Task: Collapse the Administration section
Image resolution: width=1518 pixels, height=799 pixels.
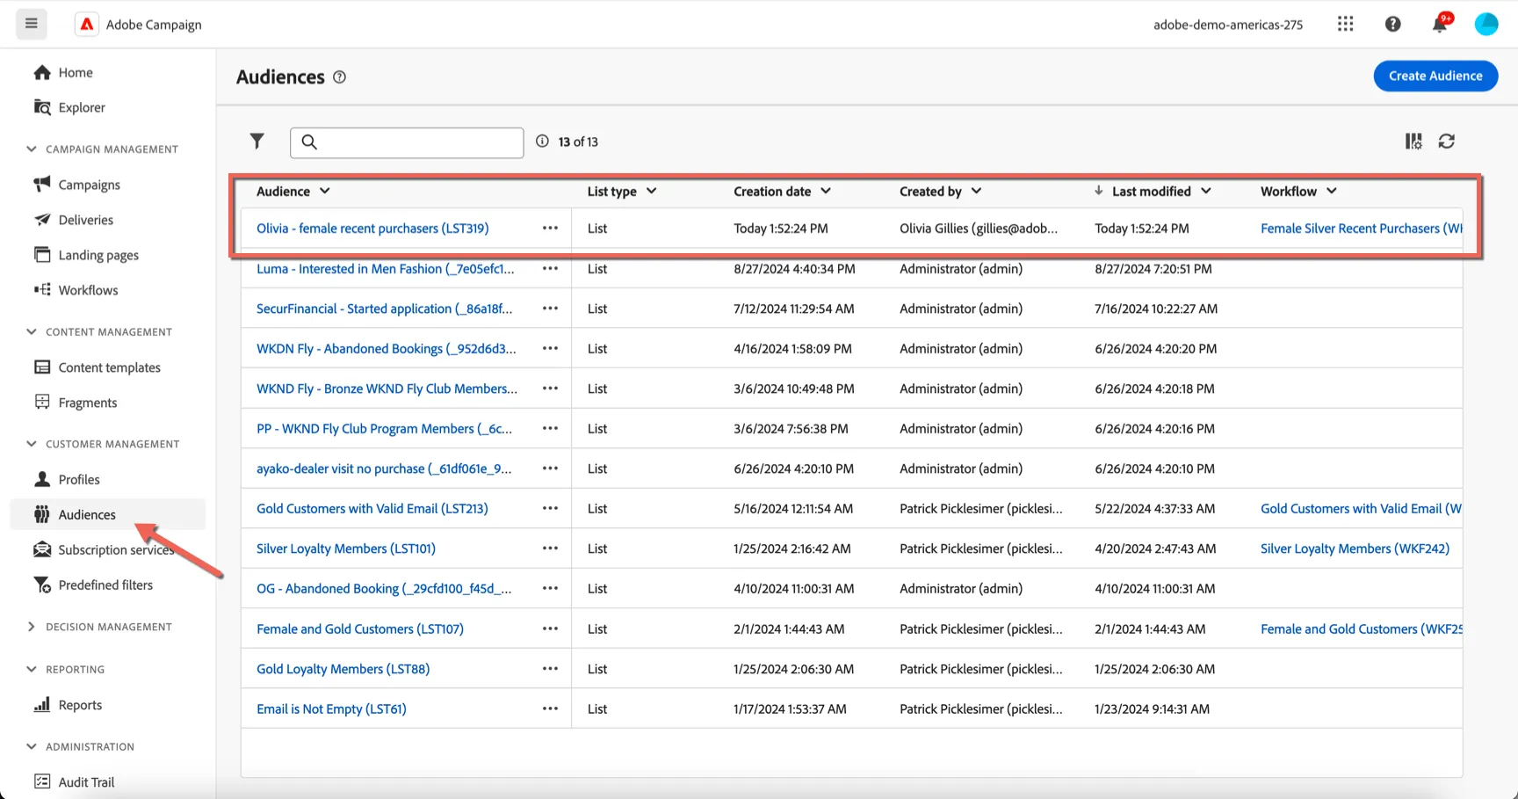Action: coord(32,747)
